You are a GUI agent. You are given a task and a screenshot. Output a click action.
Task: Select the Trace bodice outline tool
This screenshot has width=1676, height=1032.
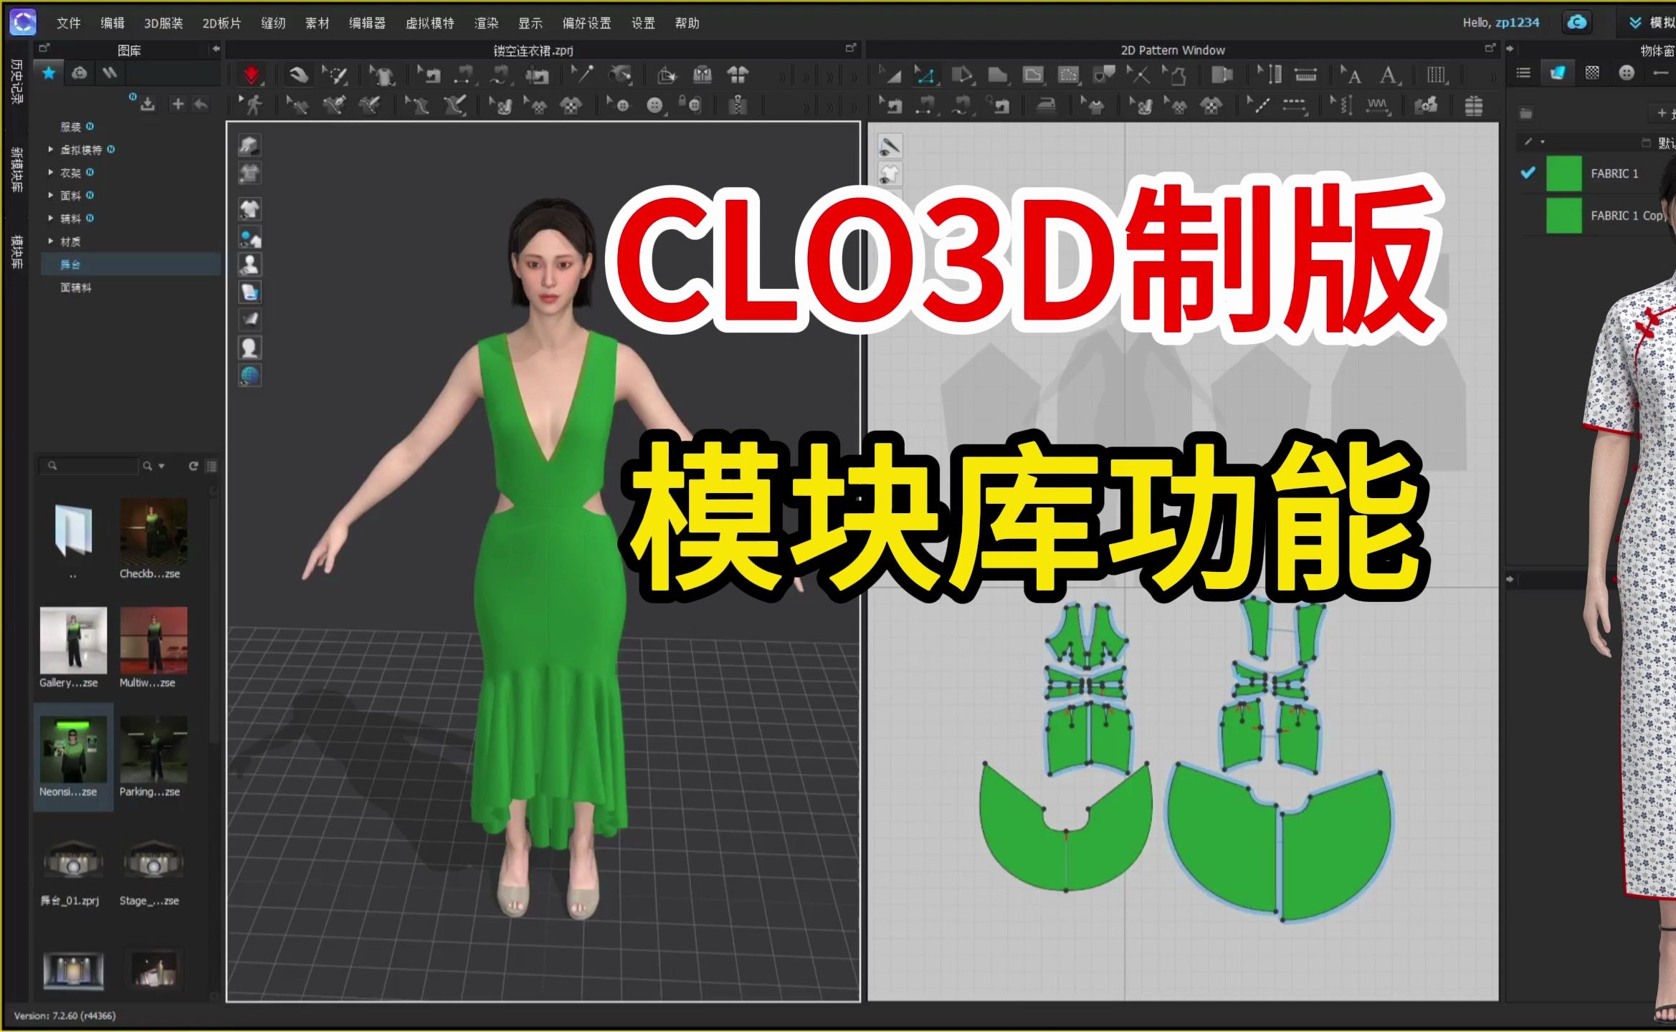(x=1175, y=75)
